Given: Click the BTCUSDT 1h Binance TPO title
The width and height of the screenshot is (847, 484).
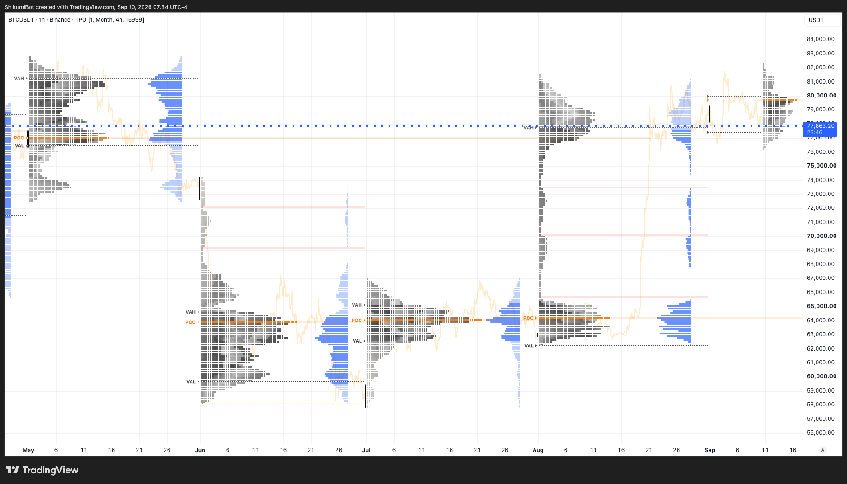Looking at the screenshot, I should tap(76, 20).
